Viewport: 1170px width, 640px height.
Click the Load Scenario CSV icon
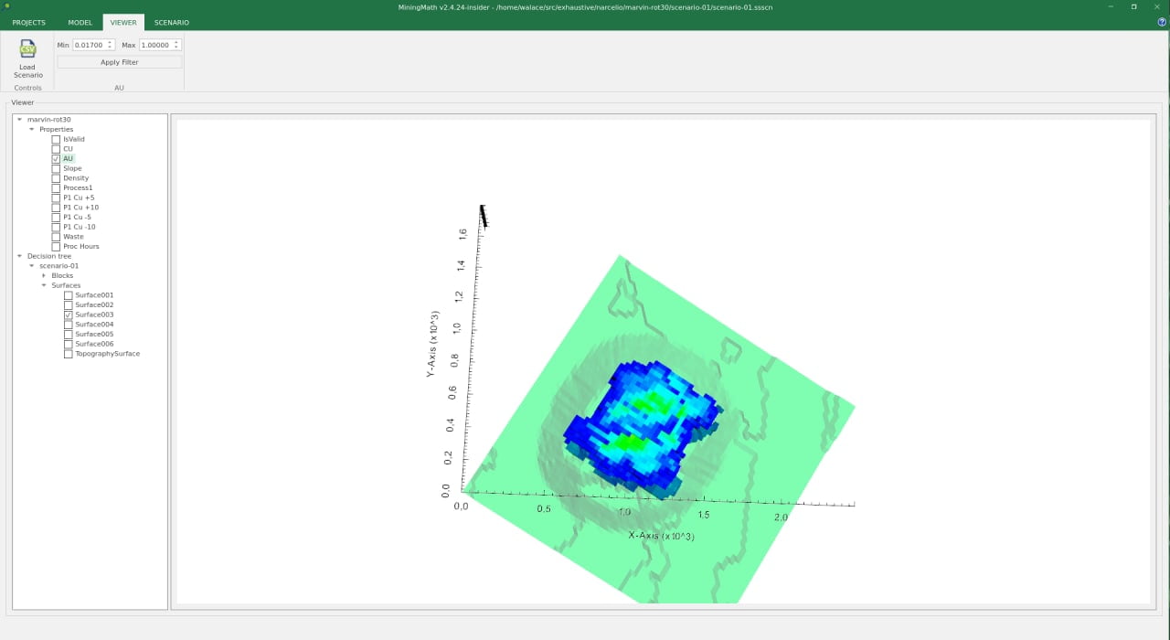tap(27, 50)
